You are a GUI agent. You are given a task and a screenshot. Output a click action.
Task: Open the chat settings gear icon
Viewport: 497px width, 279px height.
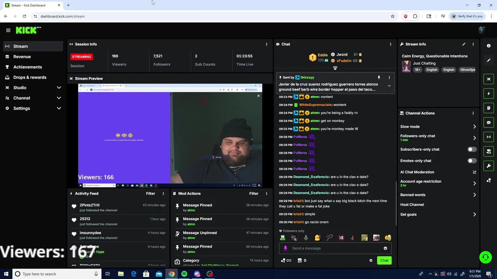click(x=371, y=260)
